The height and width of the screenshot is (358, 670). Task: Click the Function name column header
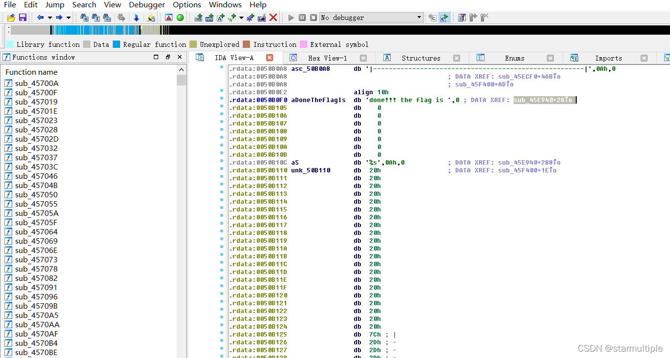pyautogui.click(x=89, y=72)
